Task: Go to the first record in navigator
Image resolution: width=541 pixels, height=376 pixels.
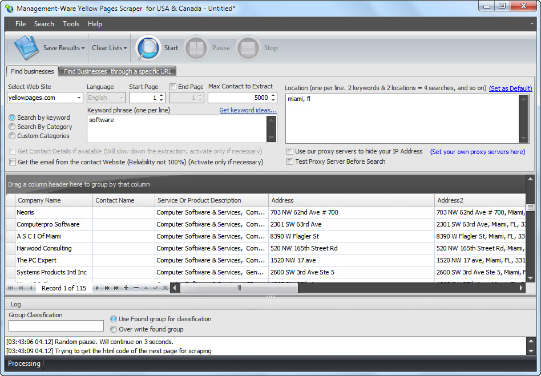Action: point(11,288)
